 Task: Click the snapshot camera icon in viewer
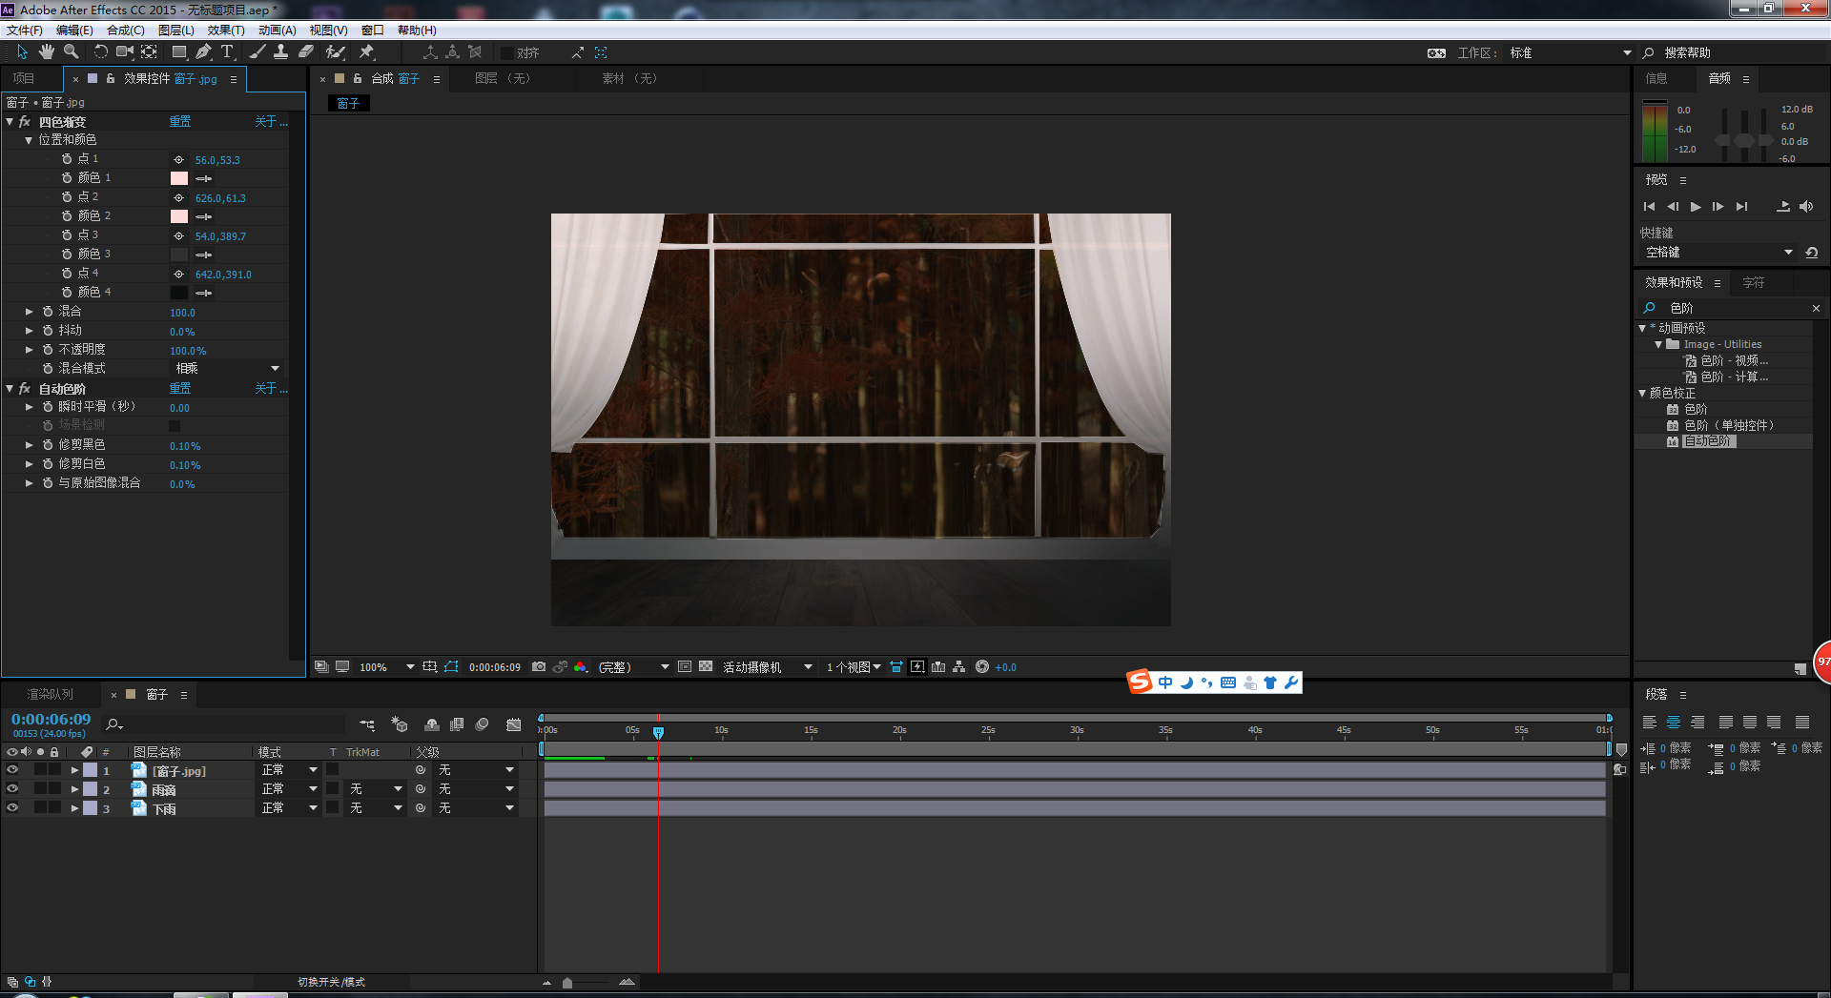click(x=539, y=667)
